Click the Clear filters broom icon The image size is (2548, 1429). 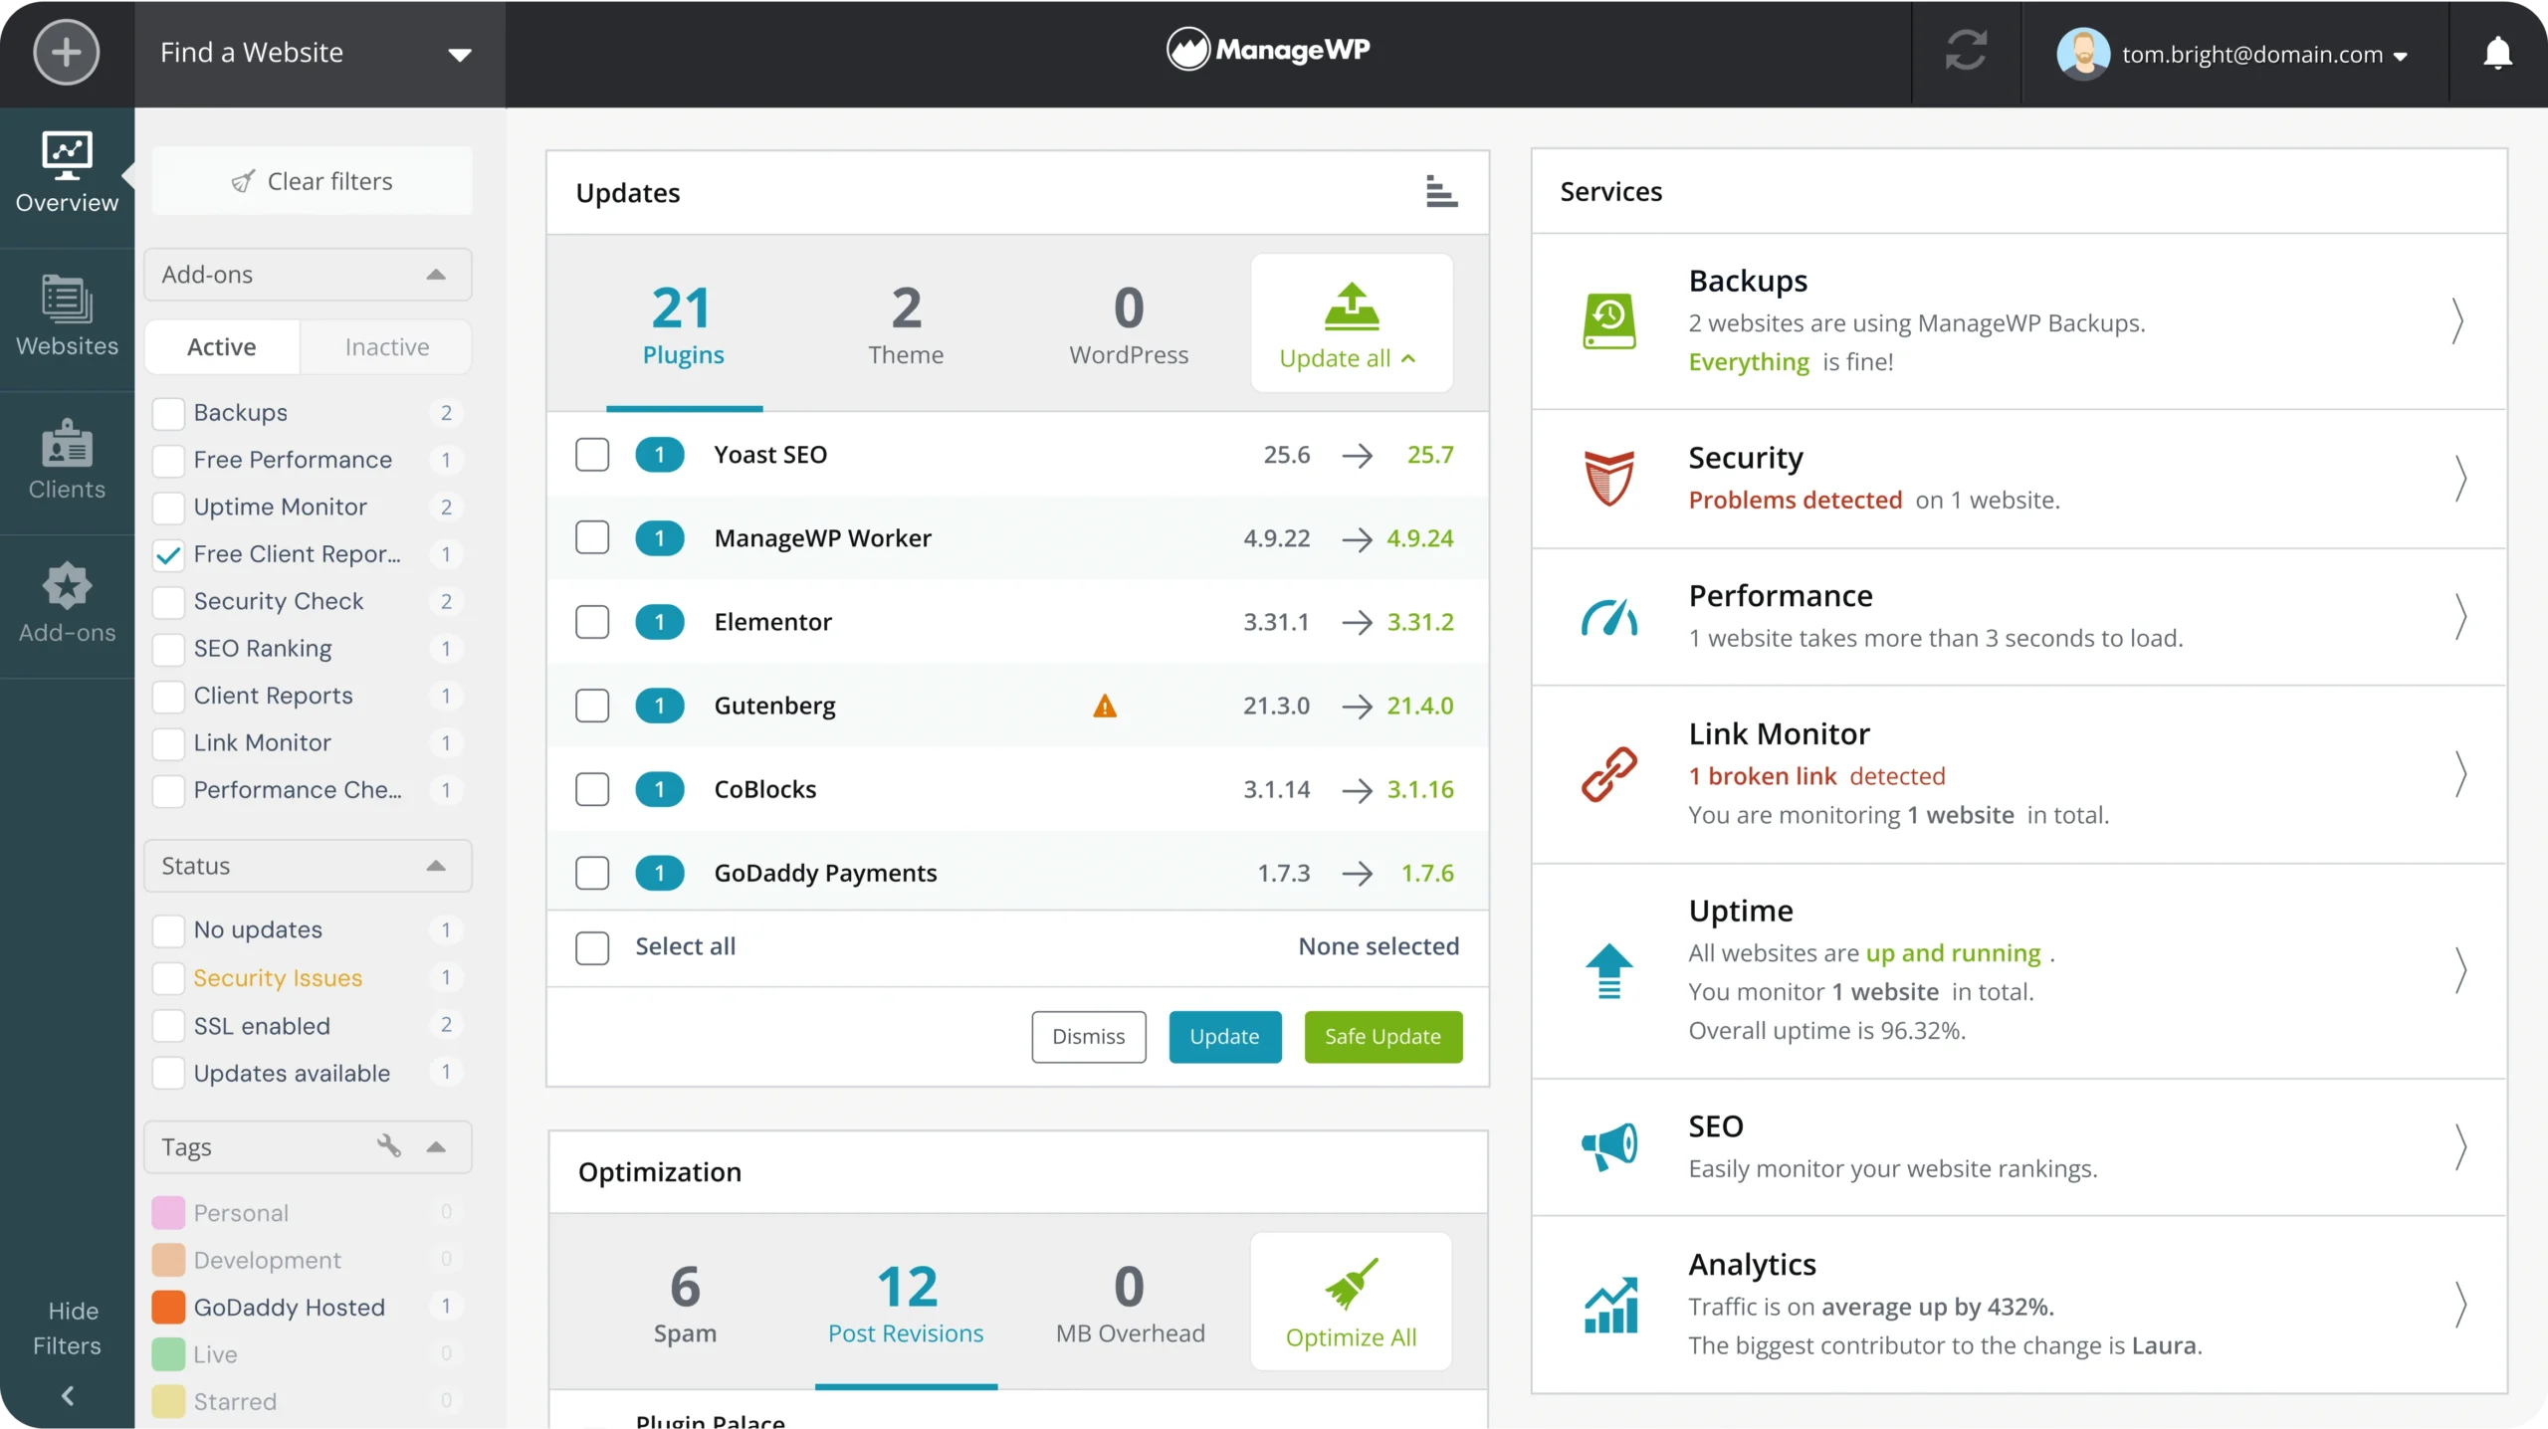(243, 181)
